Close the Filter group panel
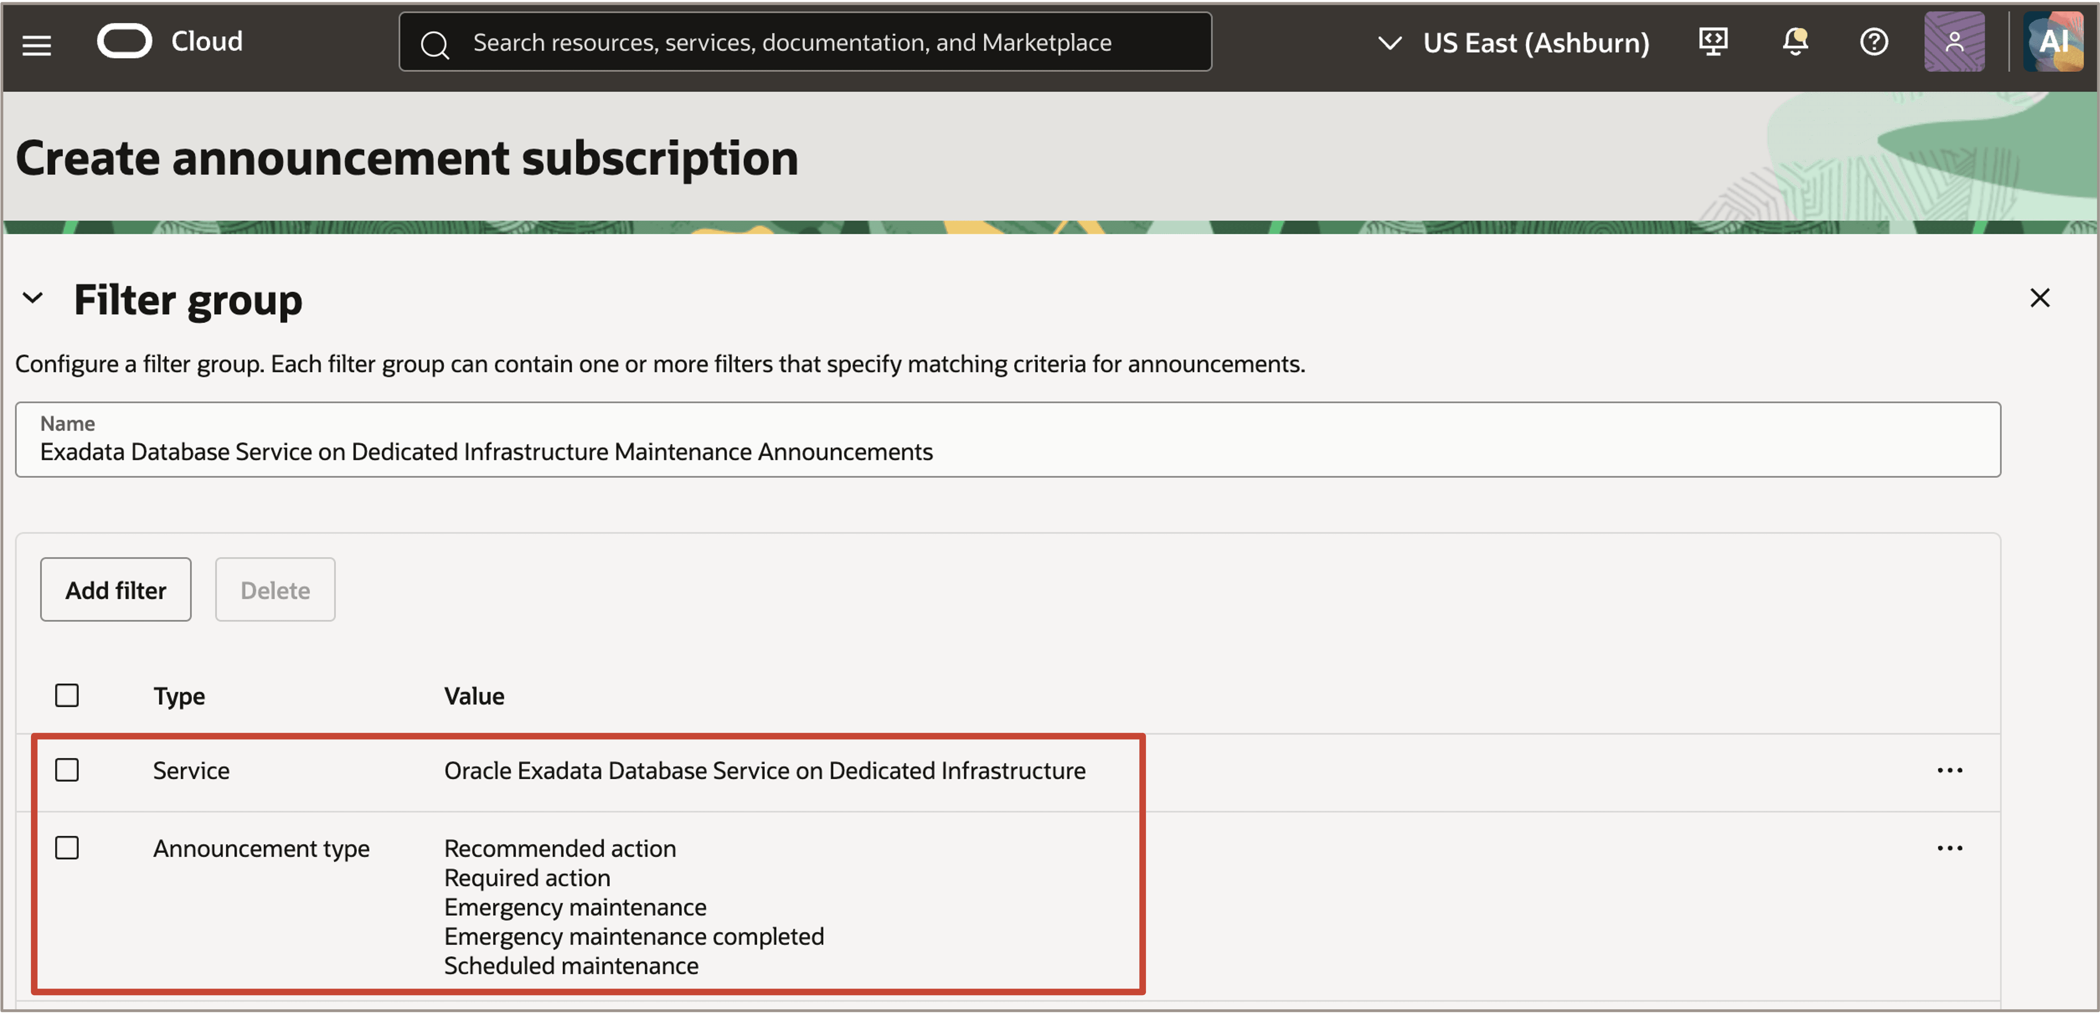 [x=2039, y=298]
